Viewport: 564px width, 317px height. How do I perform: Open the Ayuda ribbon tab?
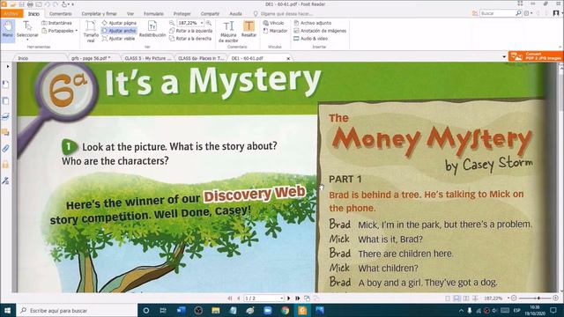click(x=235, y=14)
